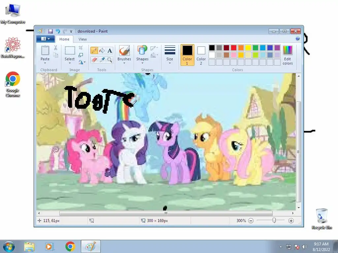
Task: Click the Copy icon in Clipboard group
Action: pyautogui.click(x=55, y=55)
